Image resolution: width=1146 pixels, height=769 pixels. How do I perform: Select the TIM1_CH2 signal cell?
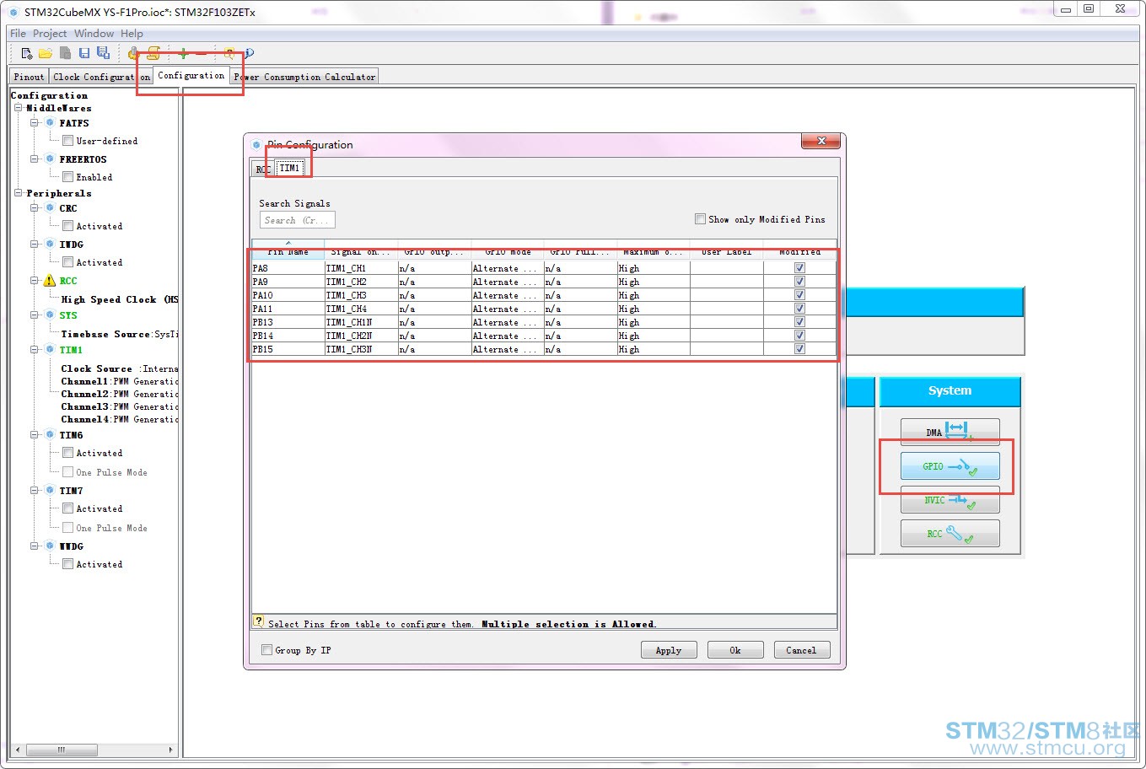[x=361, y=282]
